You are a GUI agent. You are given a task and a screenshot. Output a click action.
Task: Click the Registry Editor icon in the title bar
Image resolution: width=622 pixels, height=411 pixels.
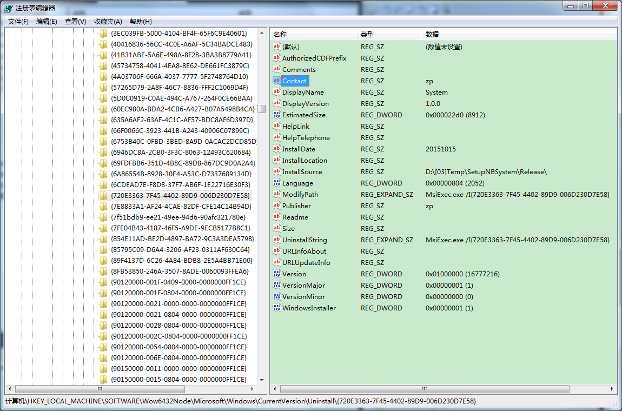[8, 8]
